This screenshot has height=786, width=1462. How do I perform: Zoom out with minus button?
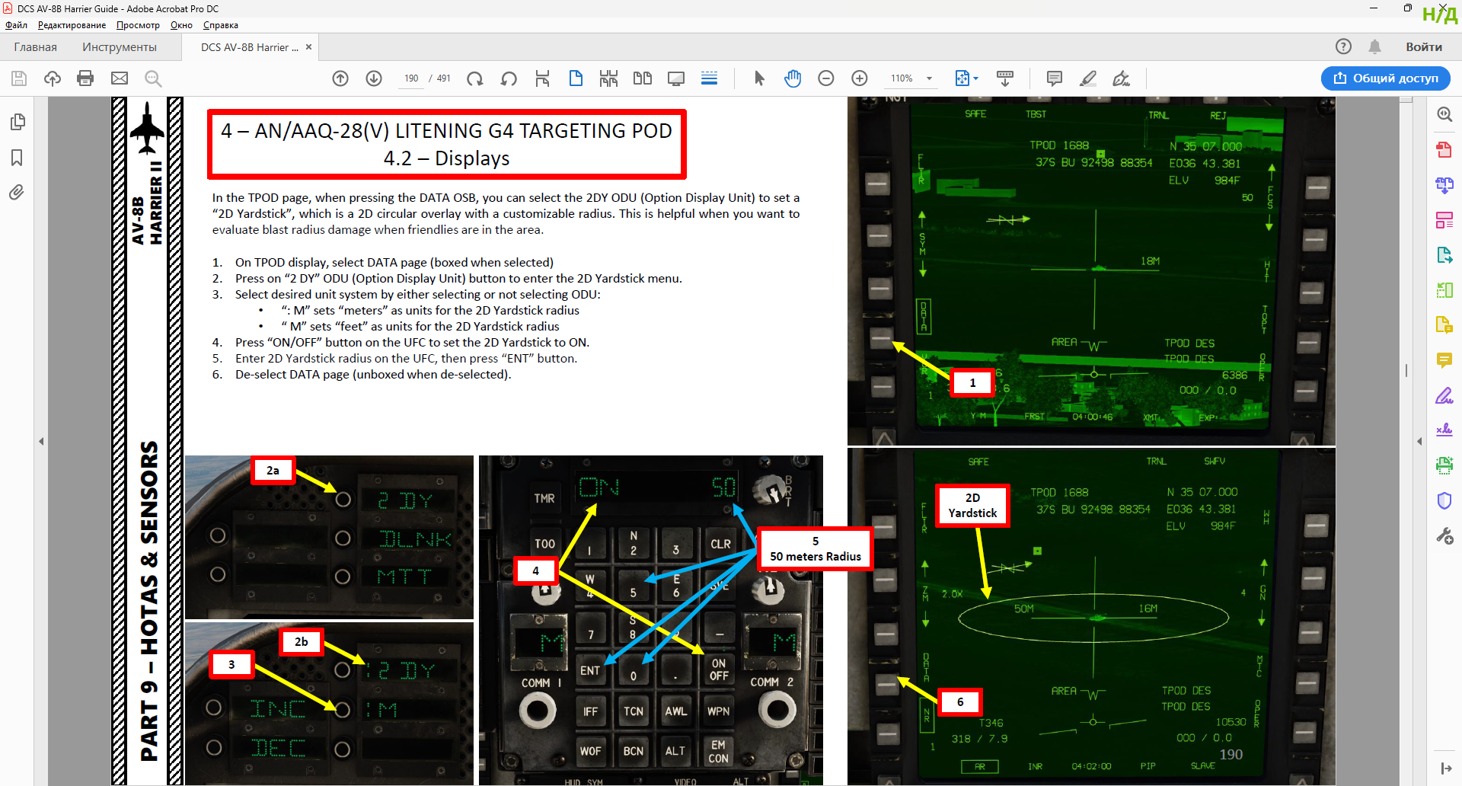826,78
